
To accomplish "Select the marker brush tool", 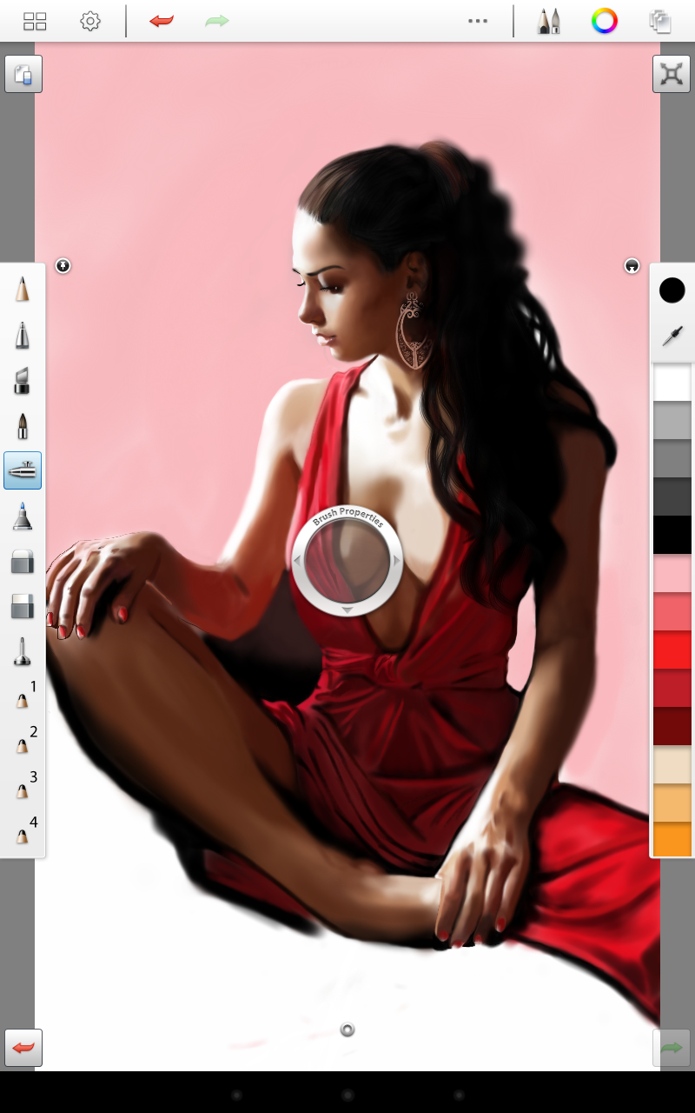I will pyautogui.click(x=23, y=380).
